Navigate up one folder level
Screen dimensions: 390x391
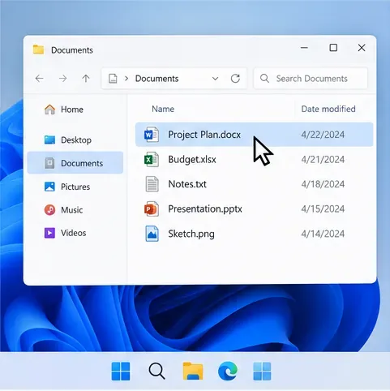[x=86, y=79]
